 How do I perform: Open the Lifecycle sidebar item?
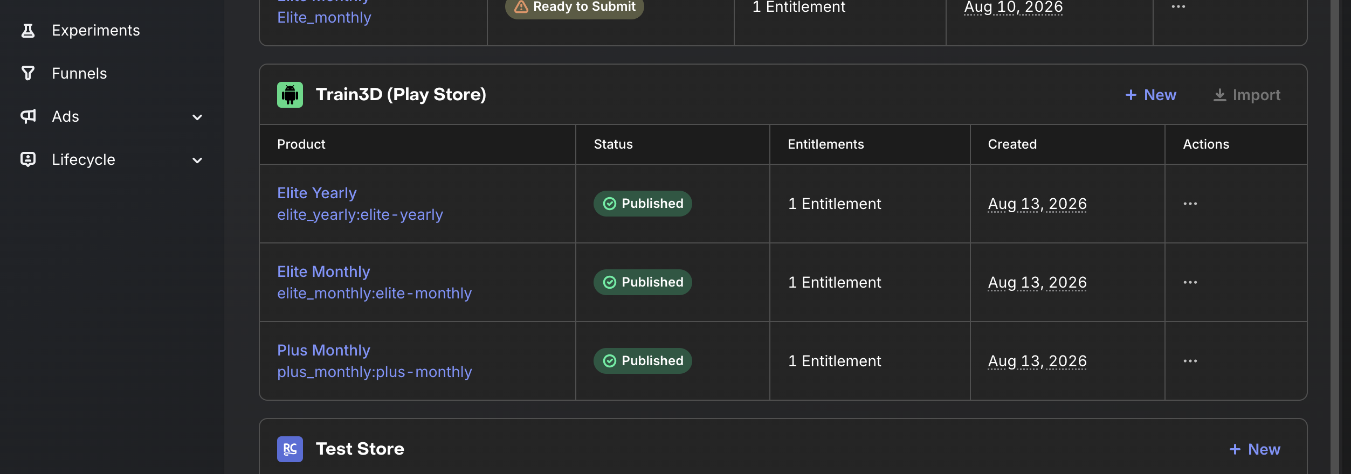coord(84,159)
